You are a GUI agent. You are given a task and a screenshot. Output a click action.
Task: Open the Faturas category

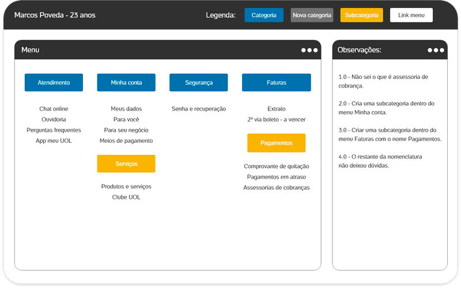(276, 82)
